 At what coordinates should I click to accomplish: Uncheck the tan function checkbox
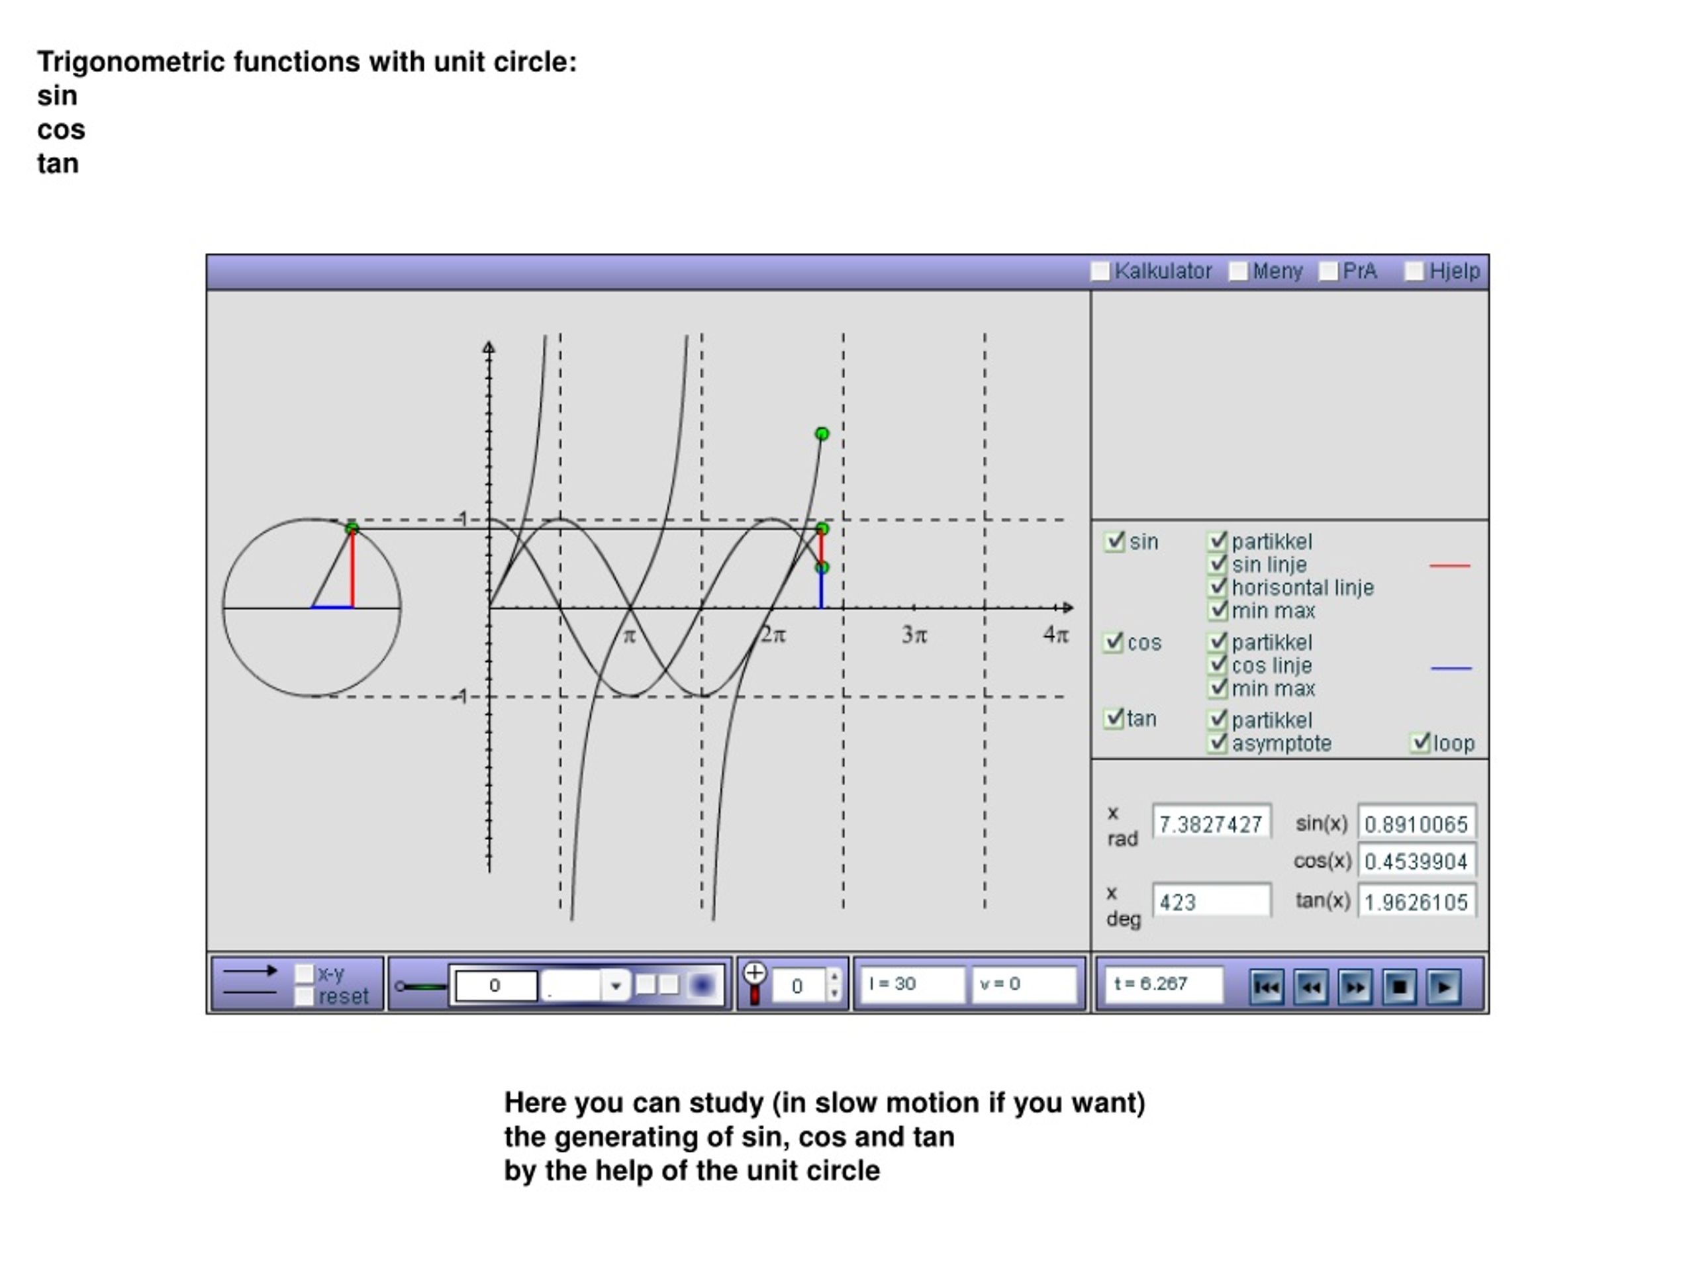click(1114, 719)
